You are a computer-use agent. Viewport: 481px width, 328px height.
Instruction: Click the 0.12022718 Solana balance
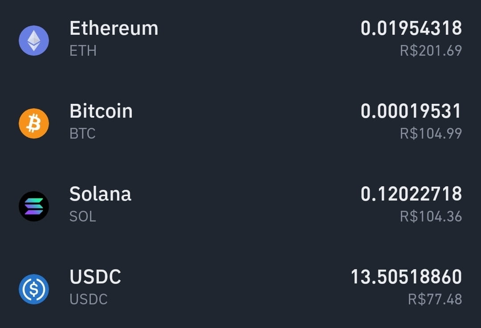click(x=411, y=194)
